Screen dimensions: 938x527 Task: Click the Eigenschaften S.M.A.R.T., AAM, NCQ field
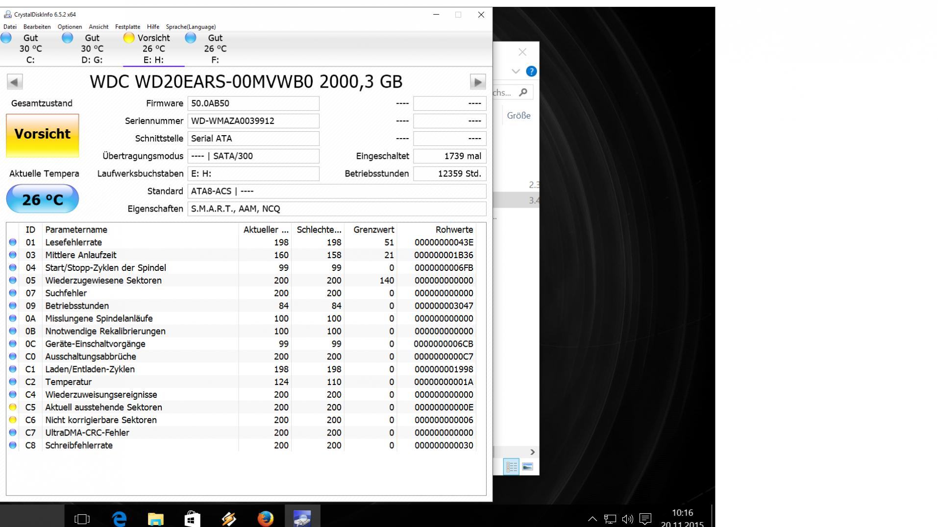337,209
